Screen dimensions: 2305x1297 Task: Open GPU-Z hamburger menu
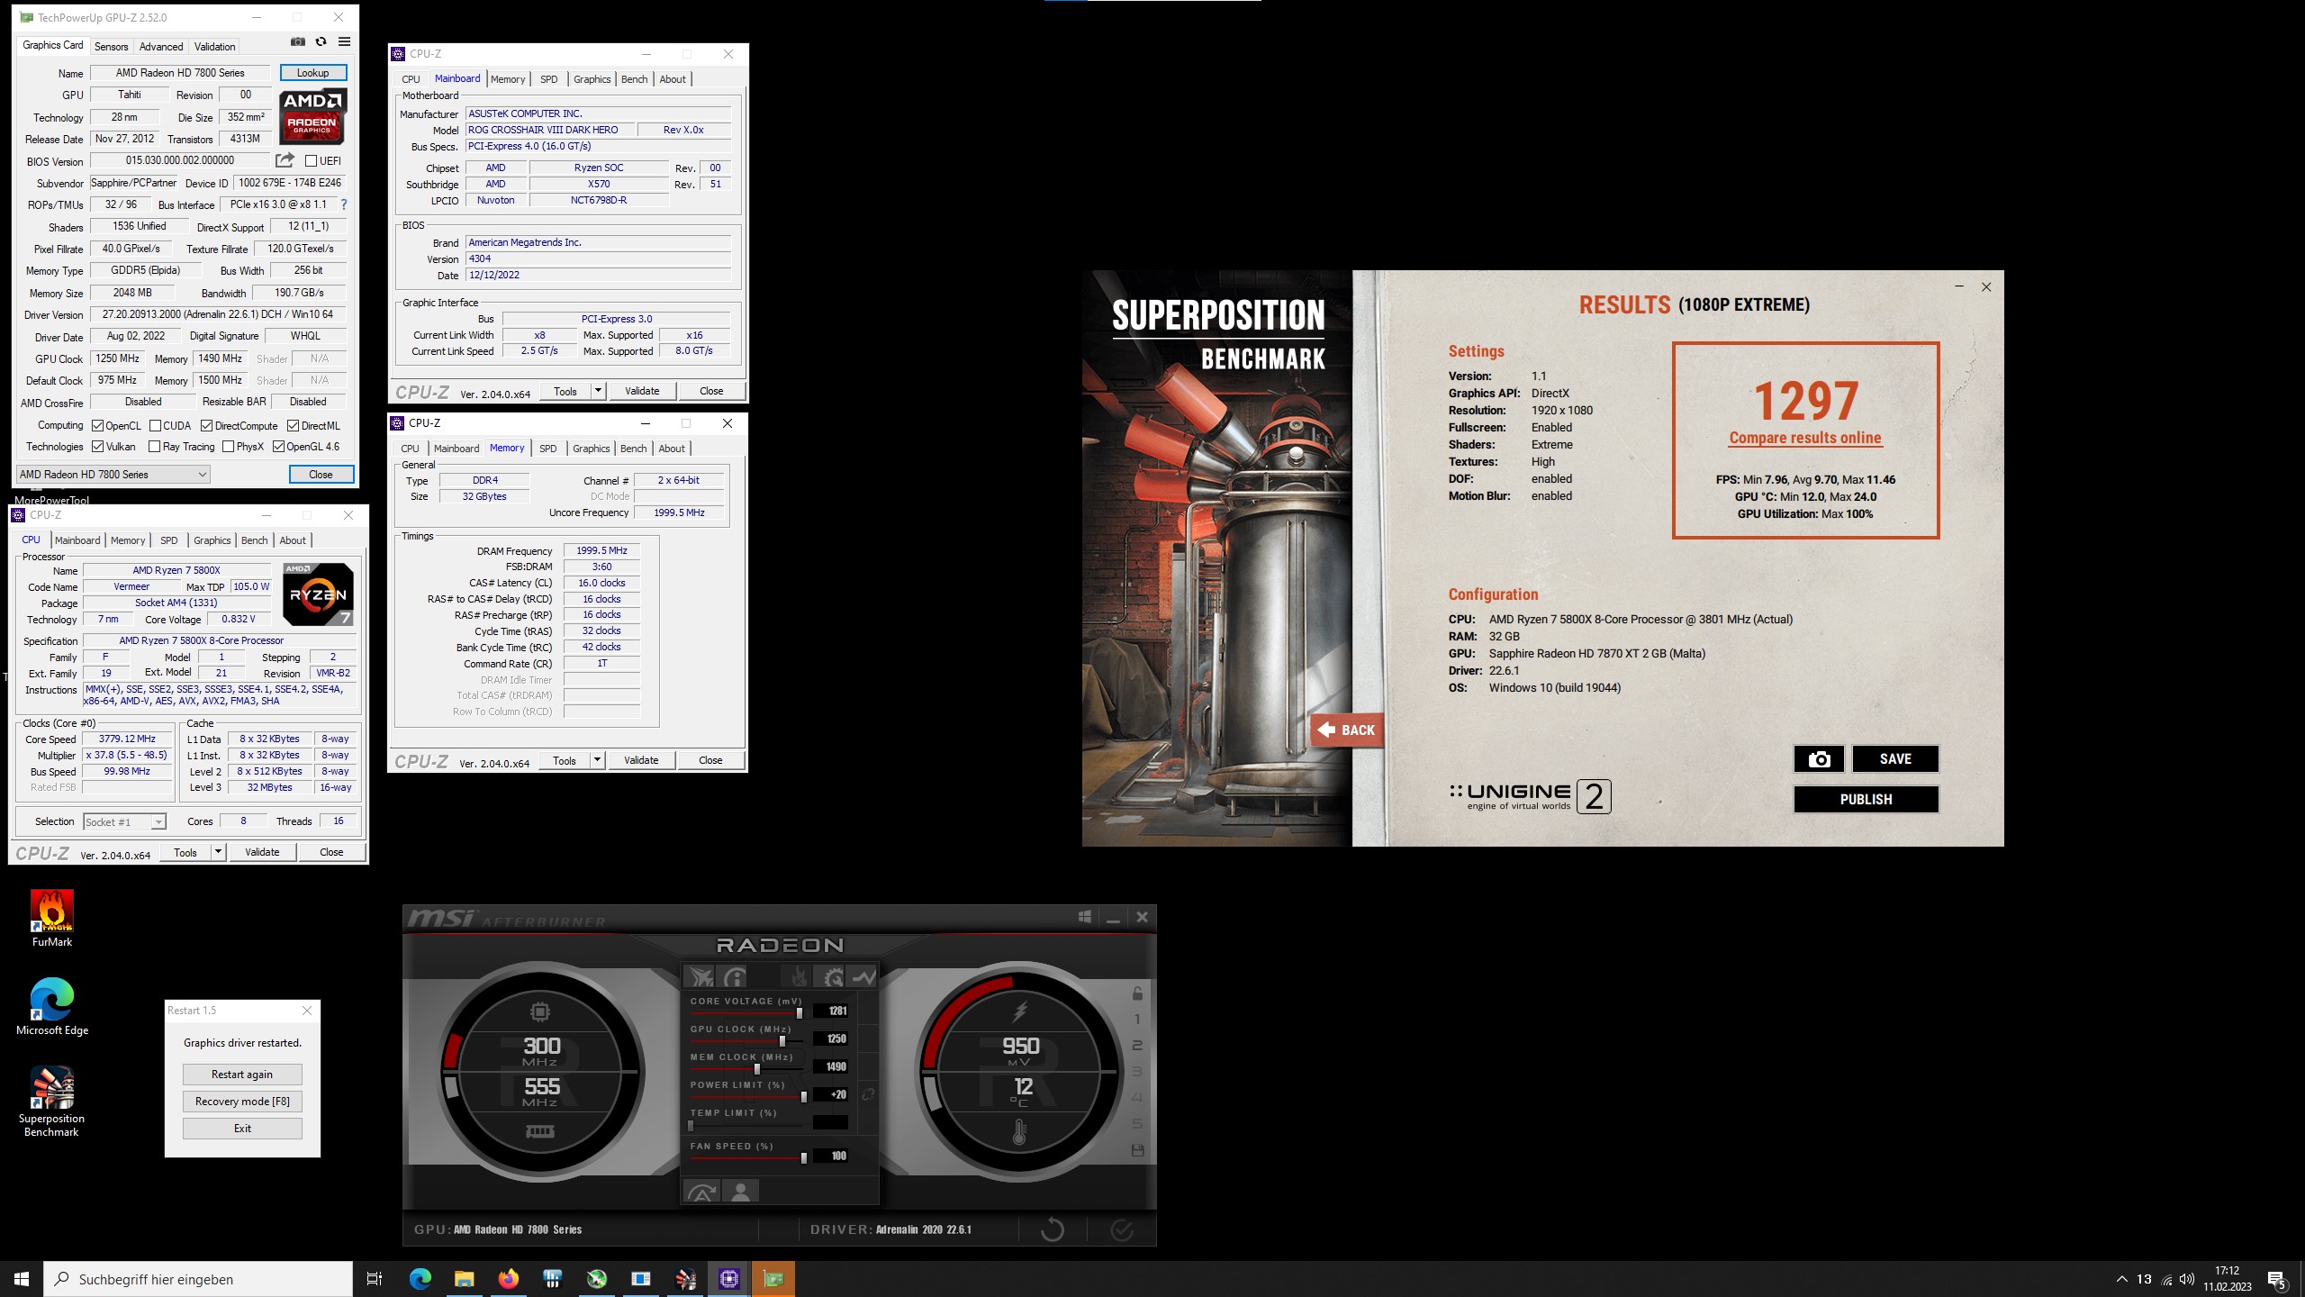pyautogui.click(x=344, y=42)
